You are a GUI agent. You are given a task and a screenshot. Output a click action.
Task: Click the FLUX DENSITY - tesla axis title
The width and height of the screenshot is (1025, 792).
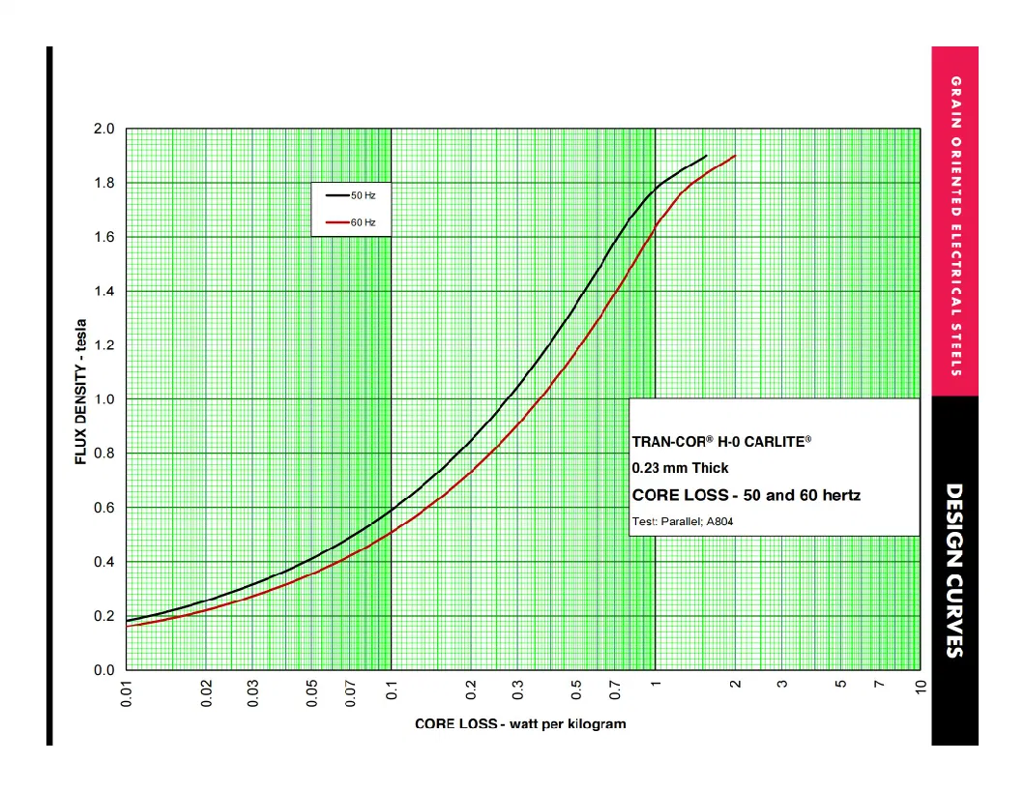(81, 392)
